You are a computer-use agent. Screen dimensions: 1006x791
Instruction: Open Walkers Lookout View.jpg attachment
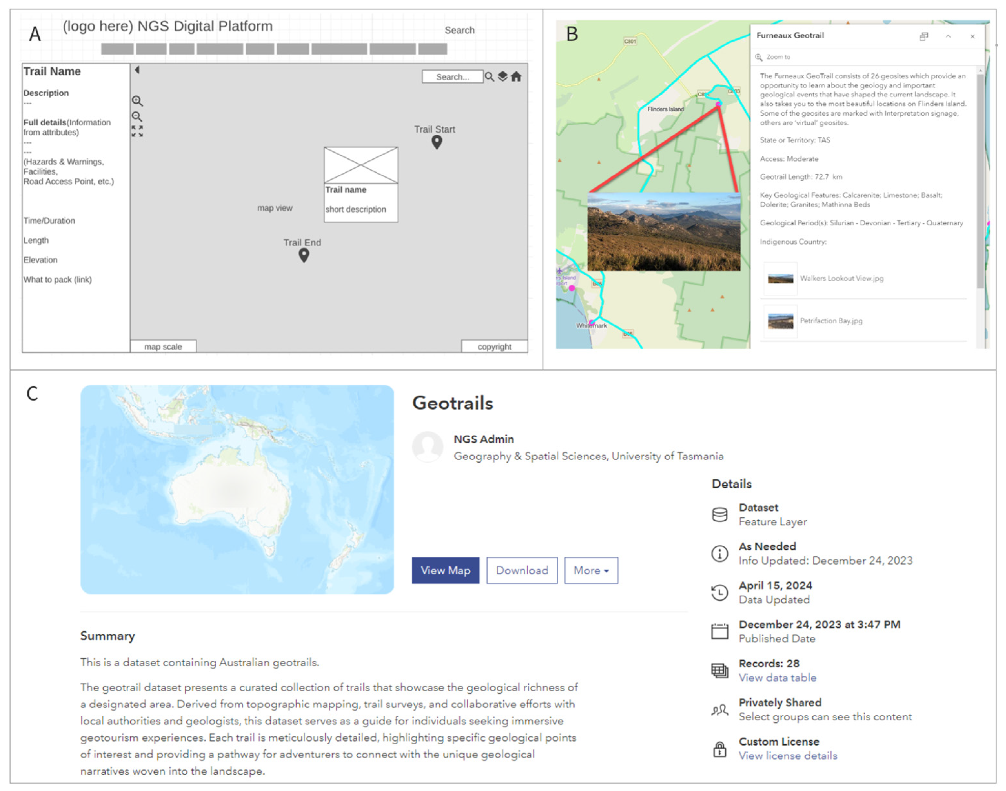tap(841, 278)
